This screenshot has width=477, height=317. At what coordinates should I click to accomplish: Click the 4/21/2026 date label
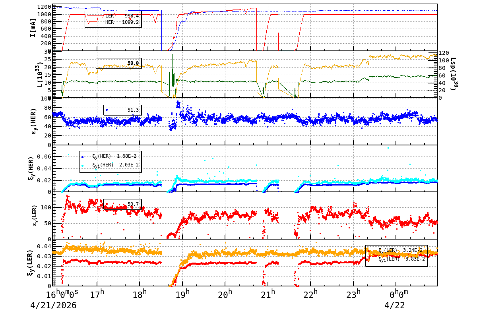pos(53,306)
